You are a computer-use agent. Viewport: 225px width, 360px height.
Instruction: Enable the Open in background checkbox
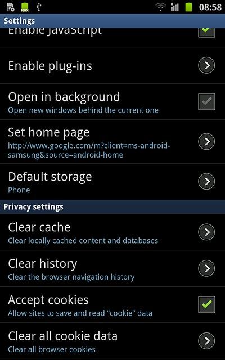206,101
